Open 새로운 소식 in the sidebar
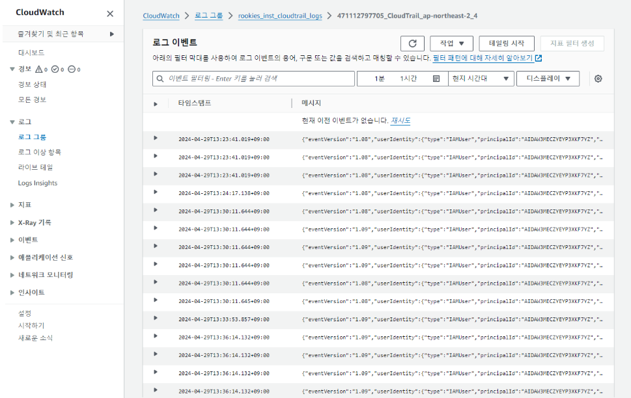The image size is (631, 398). (35, 338)
